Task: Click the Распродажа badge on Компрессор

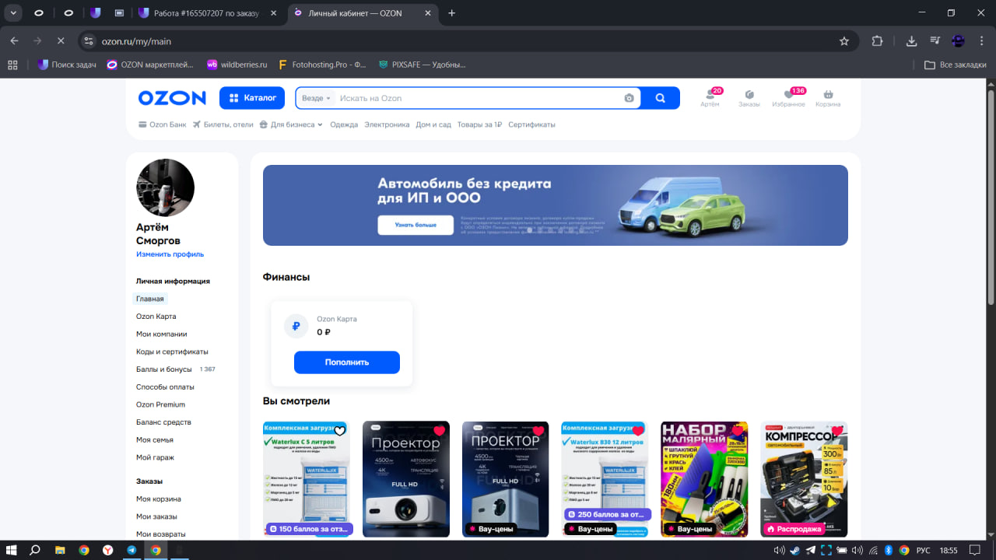Action: click(x=795, y=529)
